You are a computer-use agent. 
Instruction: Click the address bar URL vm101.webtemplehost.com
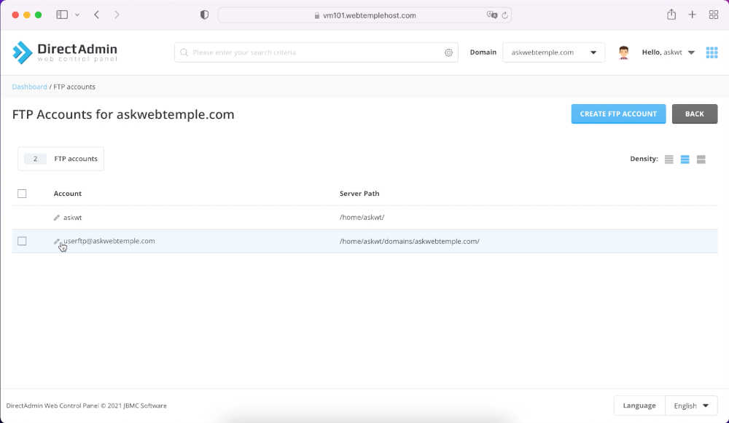click(369, 15)
